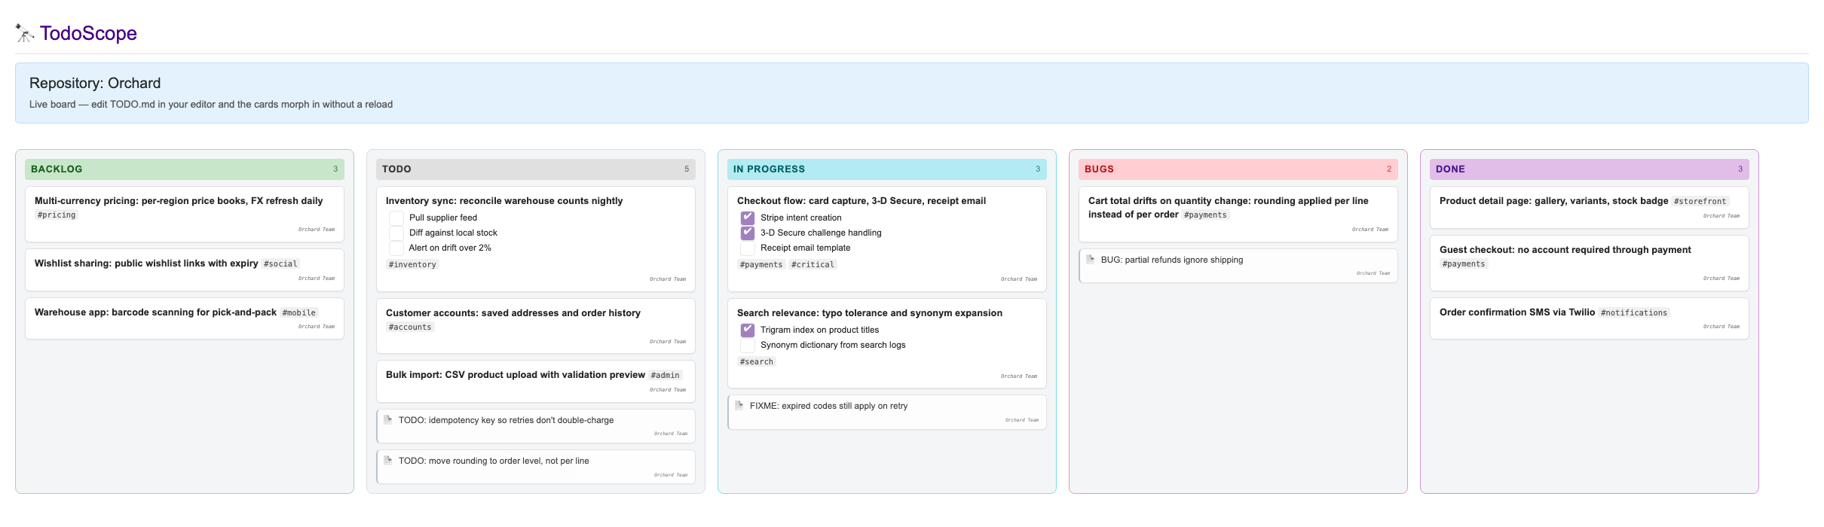Click the #inventory tag
This screenshot has height=527, width=1824.
[x=412, y=265]
